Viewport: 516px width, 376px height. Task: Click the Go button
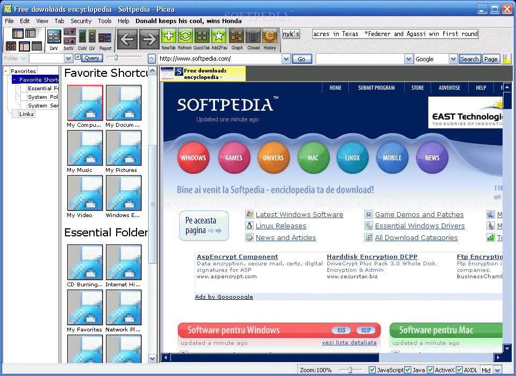pos(302,59)
